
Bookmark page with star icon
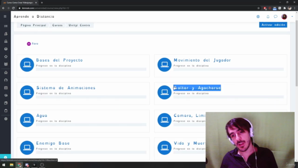tap(258, 8)
